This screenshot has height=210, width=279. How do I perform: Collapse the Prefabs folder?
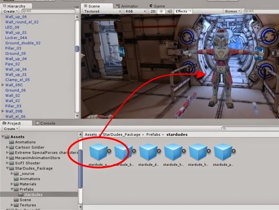(x=12, y=189)
